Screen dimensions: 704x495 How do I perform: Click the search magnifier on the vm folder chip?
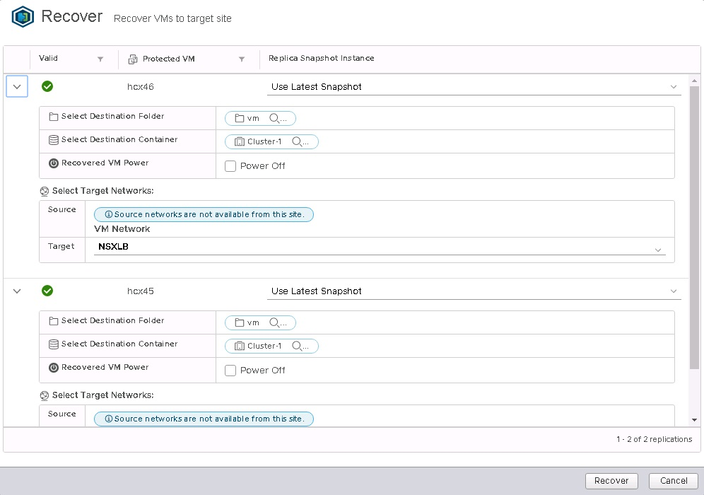click(x=274, y=117)
